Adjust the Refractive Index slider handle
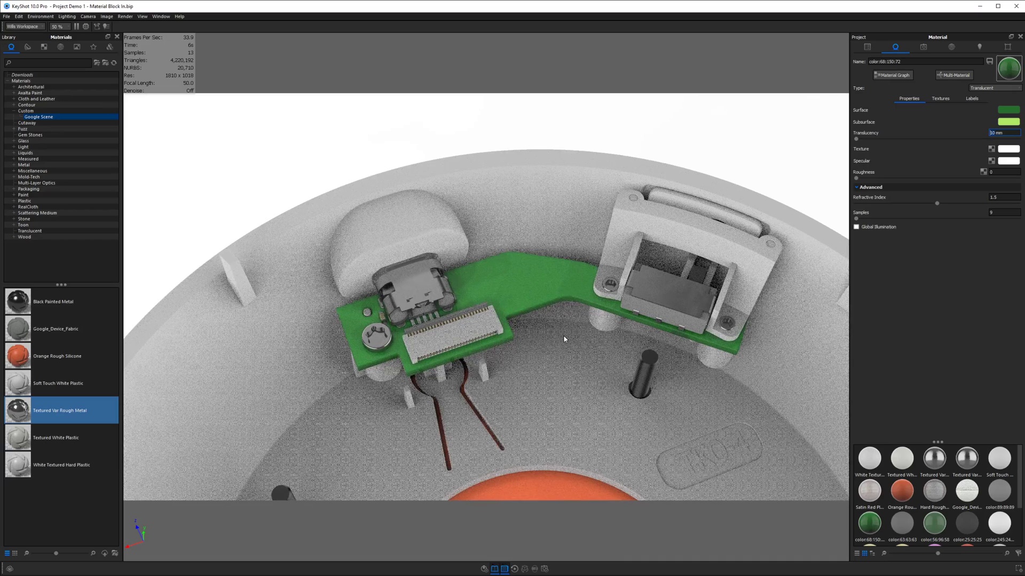Image resolution: width=1025 pixels, height=576 pixels. pos(937,203)
